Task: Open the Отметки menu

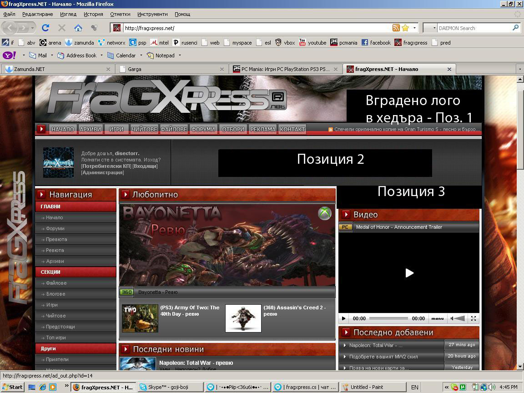Action: tap(120, 14)
